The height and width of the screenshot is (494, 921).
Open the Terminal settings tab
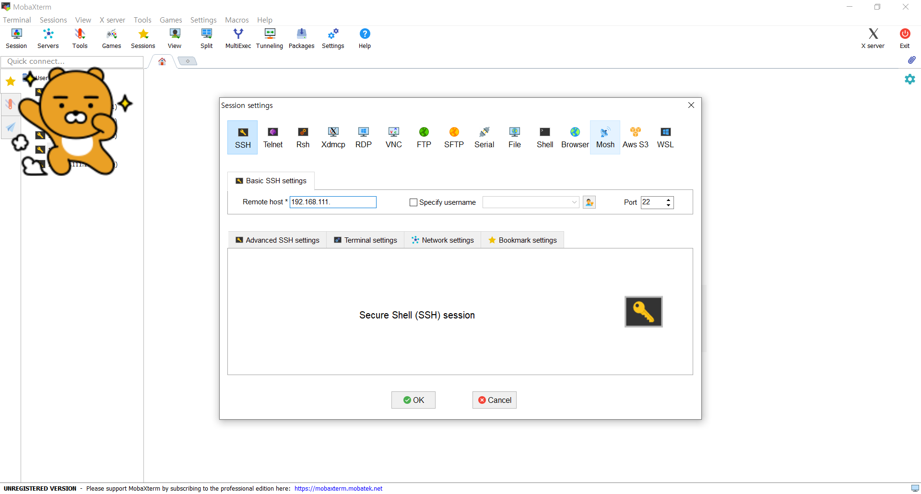tap(366, 240)
